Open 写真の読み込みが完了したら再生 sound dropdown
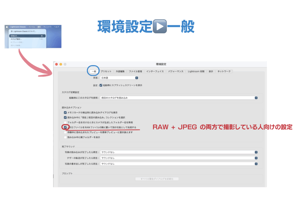This screenshot has height=204, width=302. [x=179, y=152]
